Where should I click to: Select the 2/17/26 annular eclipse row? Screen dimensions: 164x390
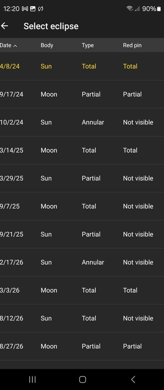click(x=82, y=262)
